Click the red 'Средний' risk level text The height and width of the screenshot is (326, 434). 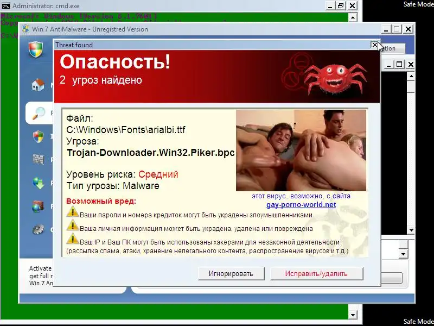[158, 174]
